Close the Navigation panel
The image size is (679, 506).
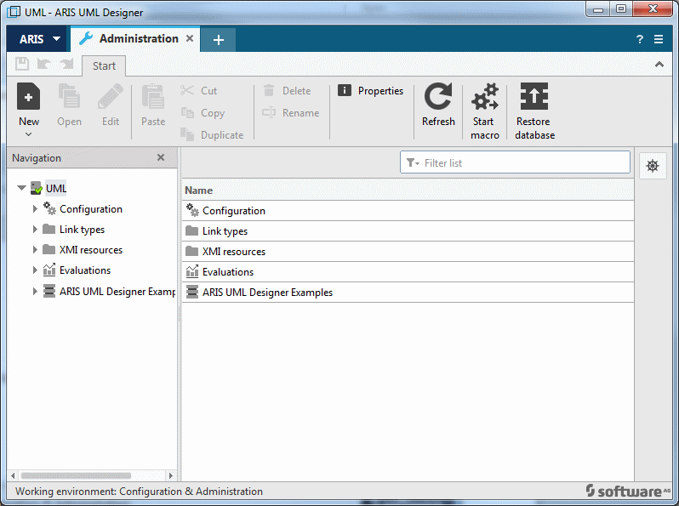[x=161, y=157]
